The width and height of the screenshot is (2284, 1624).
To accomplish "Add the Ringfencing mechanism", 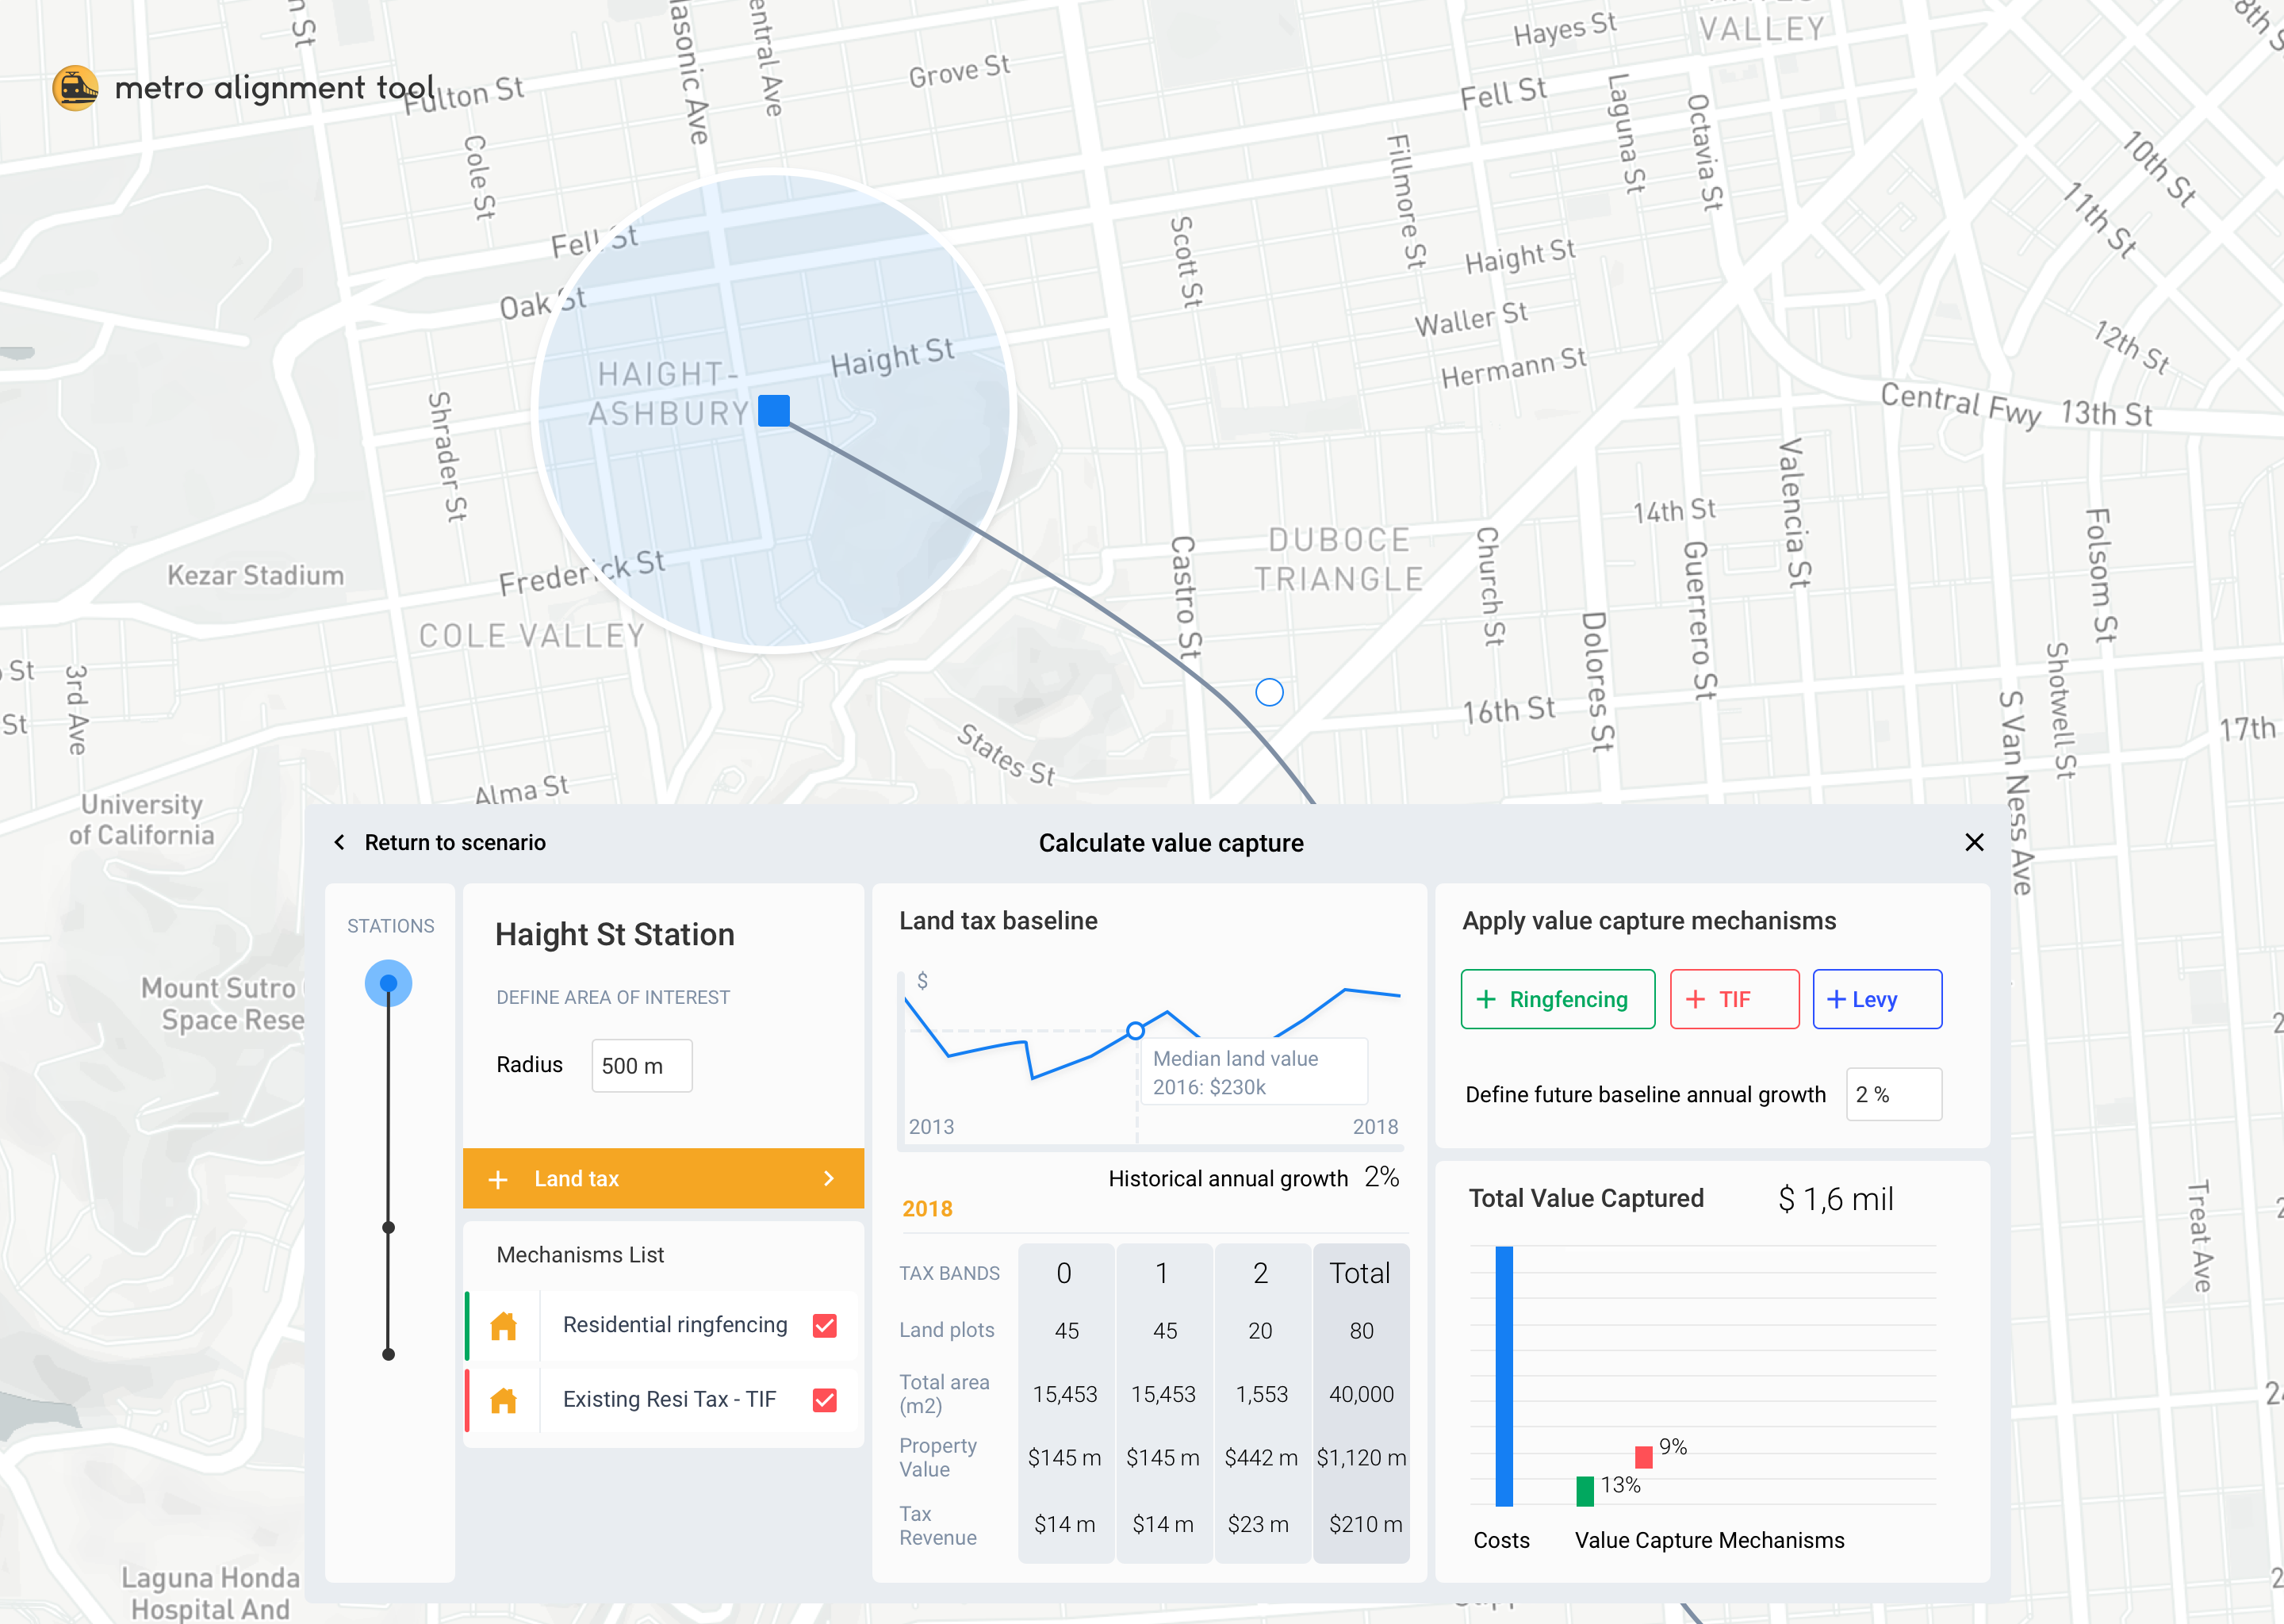I will pyautogui.click(x=1557, y=999).
